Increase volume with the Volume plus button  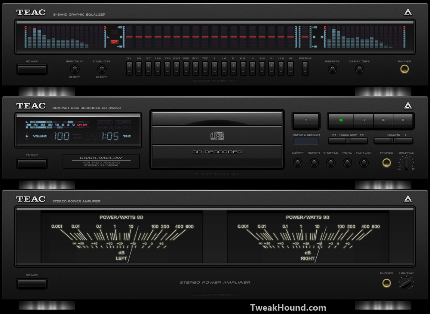[403, 141]
